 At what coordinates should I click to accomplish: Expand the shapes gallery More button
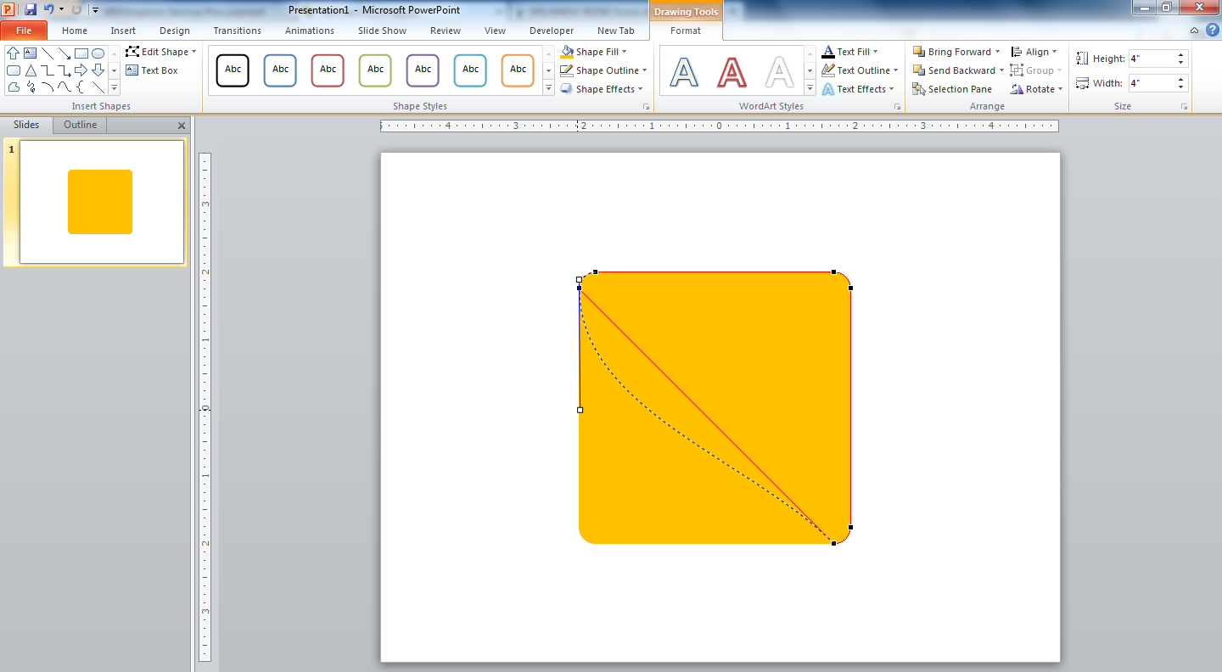click(x=115, y=87)
